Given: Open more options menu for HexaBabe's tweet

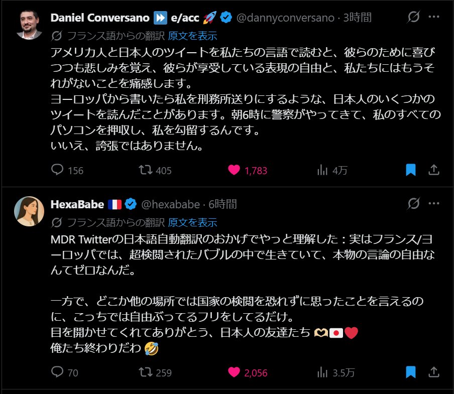Looking at the screenshot, I should coord(433,204).
